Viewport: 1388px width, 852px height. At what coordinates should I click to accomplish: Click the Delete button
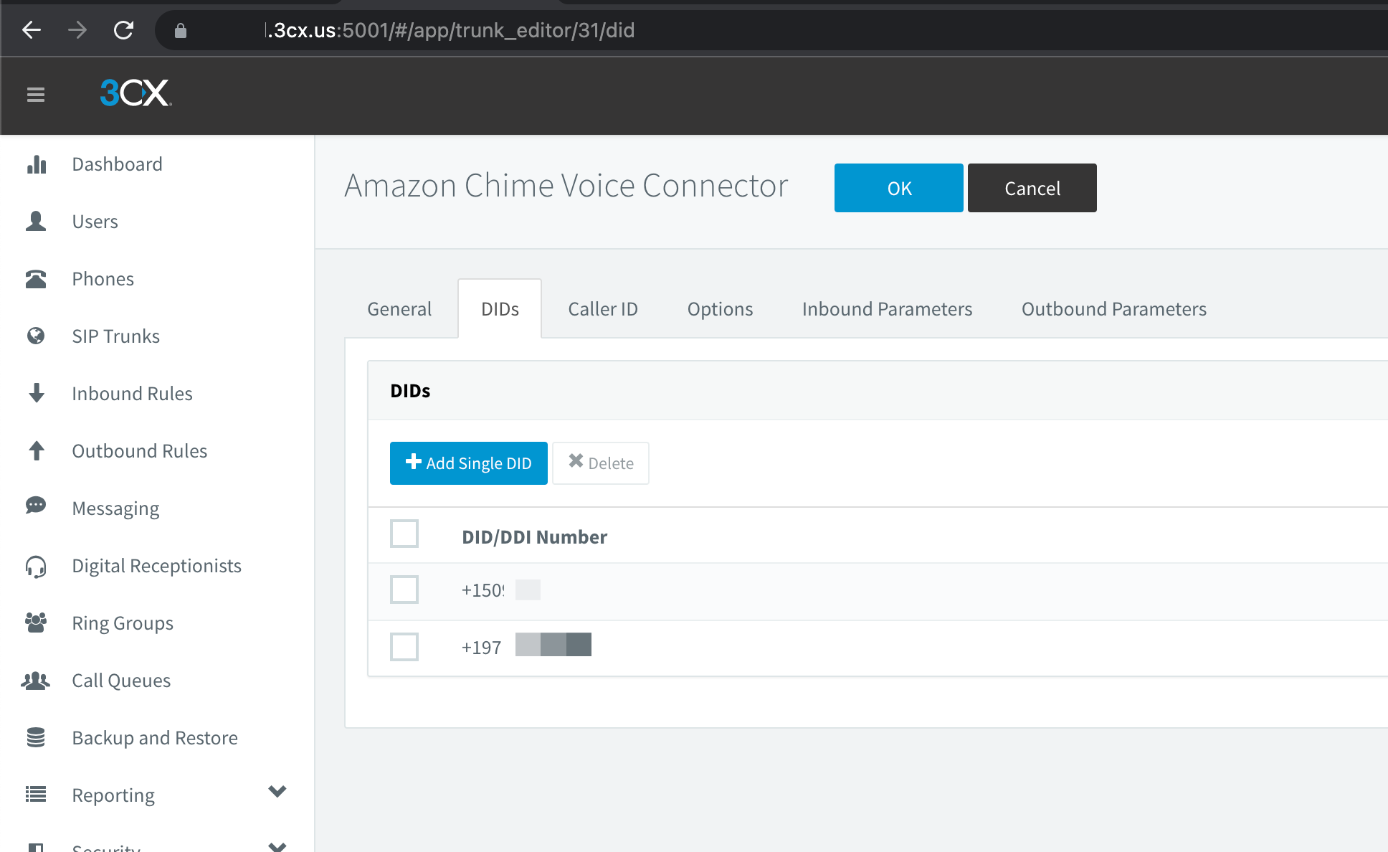coord(601,463)
